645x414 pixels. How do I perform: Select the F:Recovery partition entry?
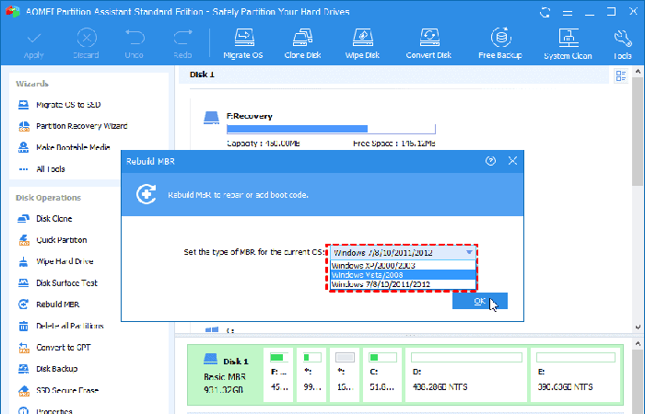(319, 130)
